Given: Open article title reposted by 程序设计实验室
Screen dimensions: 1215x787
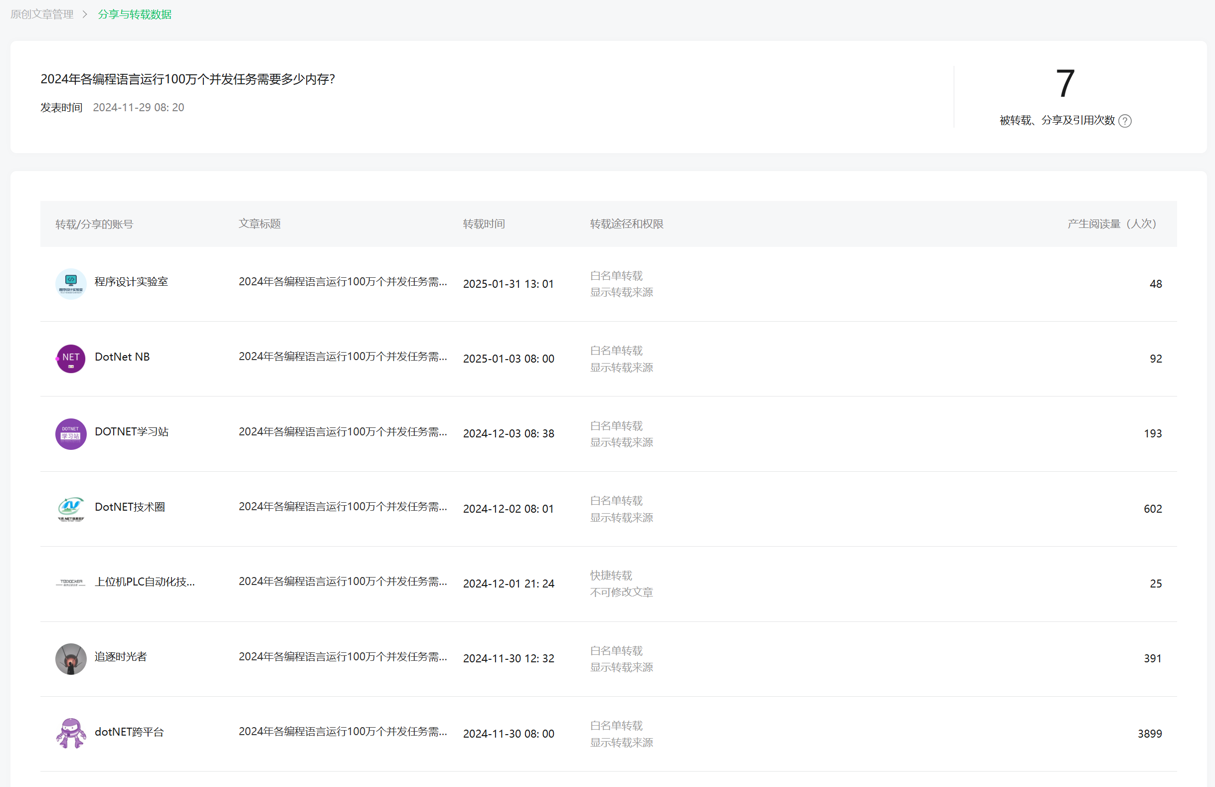Looking at the screenshot, I should point(343,282).
